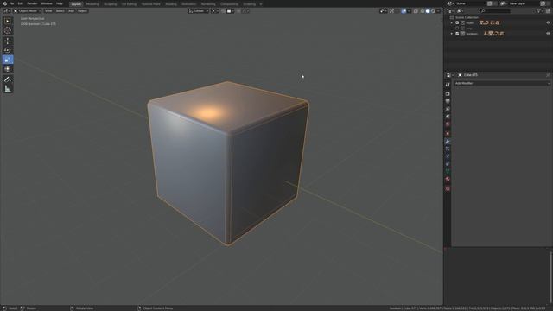Open the Edit menu

pos(21,3)
